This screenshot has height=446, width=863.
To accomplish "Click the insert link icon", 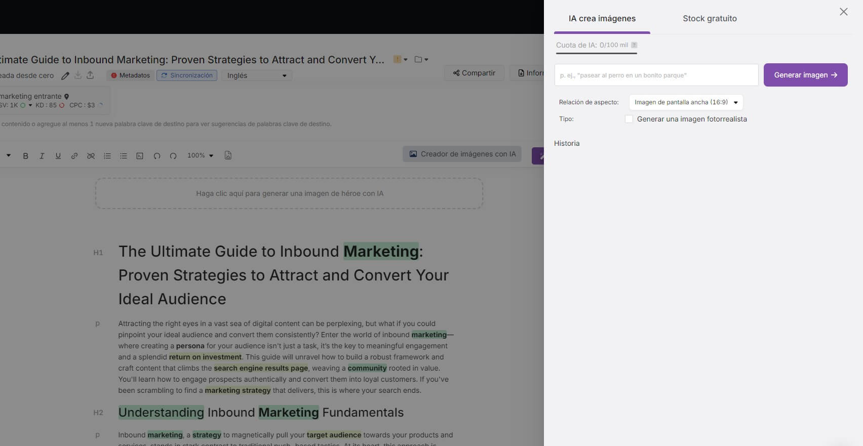I will [74, 156].
